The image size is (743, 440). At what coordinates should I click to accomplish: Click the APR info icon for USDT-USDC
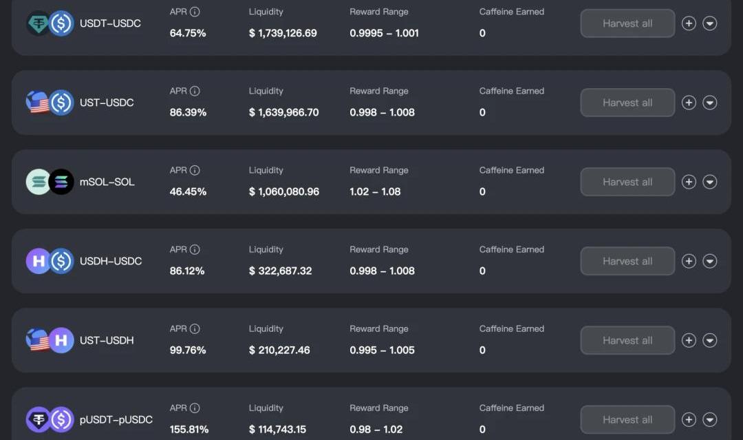(195, 12)
